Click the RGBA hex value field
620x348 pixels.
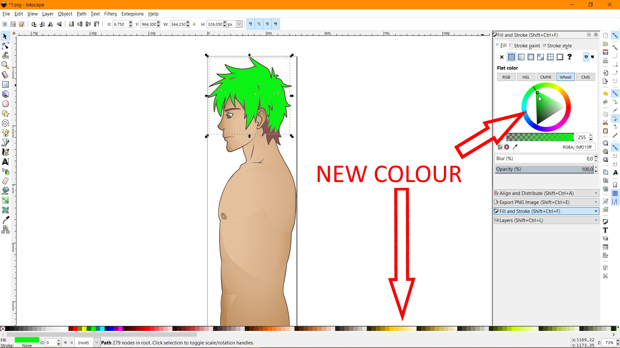584,147
